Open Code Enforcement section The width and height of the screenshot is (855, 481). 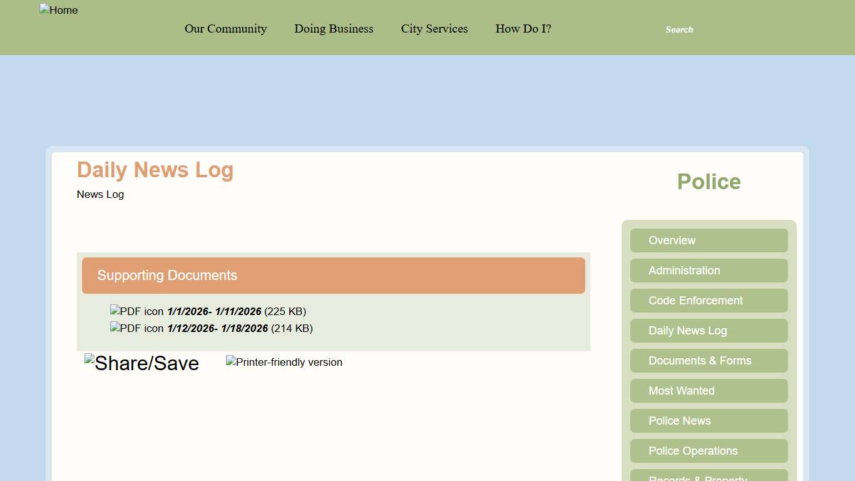point(709,301)
